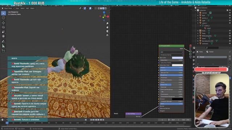Hide the Jewlery_1 object via eye icon
Viewport: 232px width, 130px height.
pyautogui.click(x=230, y=18)
